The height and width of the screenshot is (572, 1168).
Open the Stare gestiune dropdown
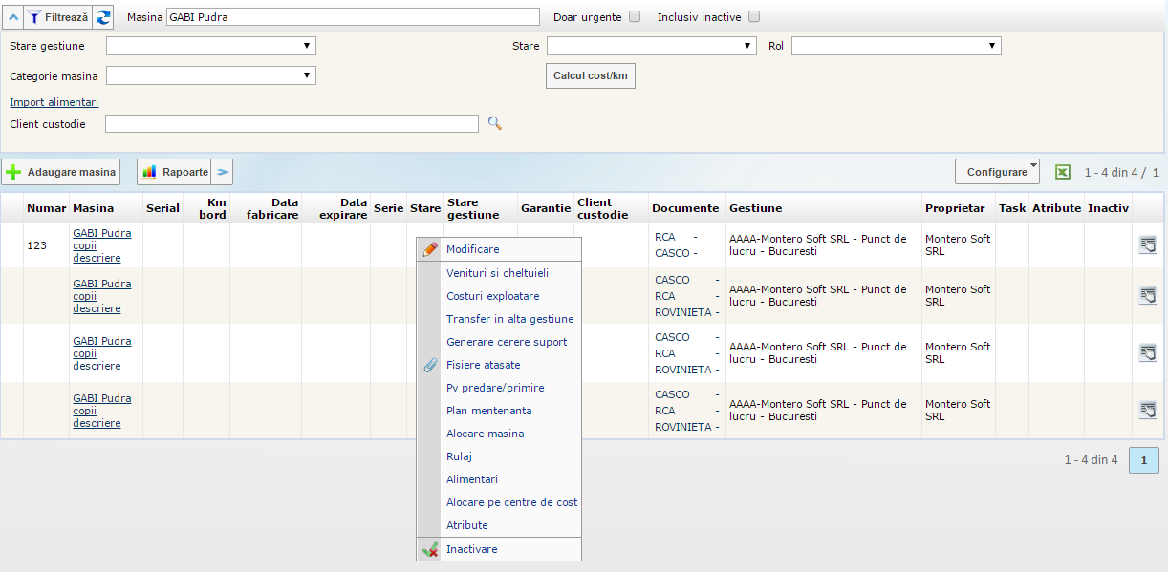[210, 46]
